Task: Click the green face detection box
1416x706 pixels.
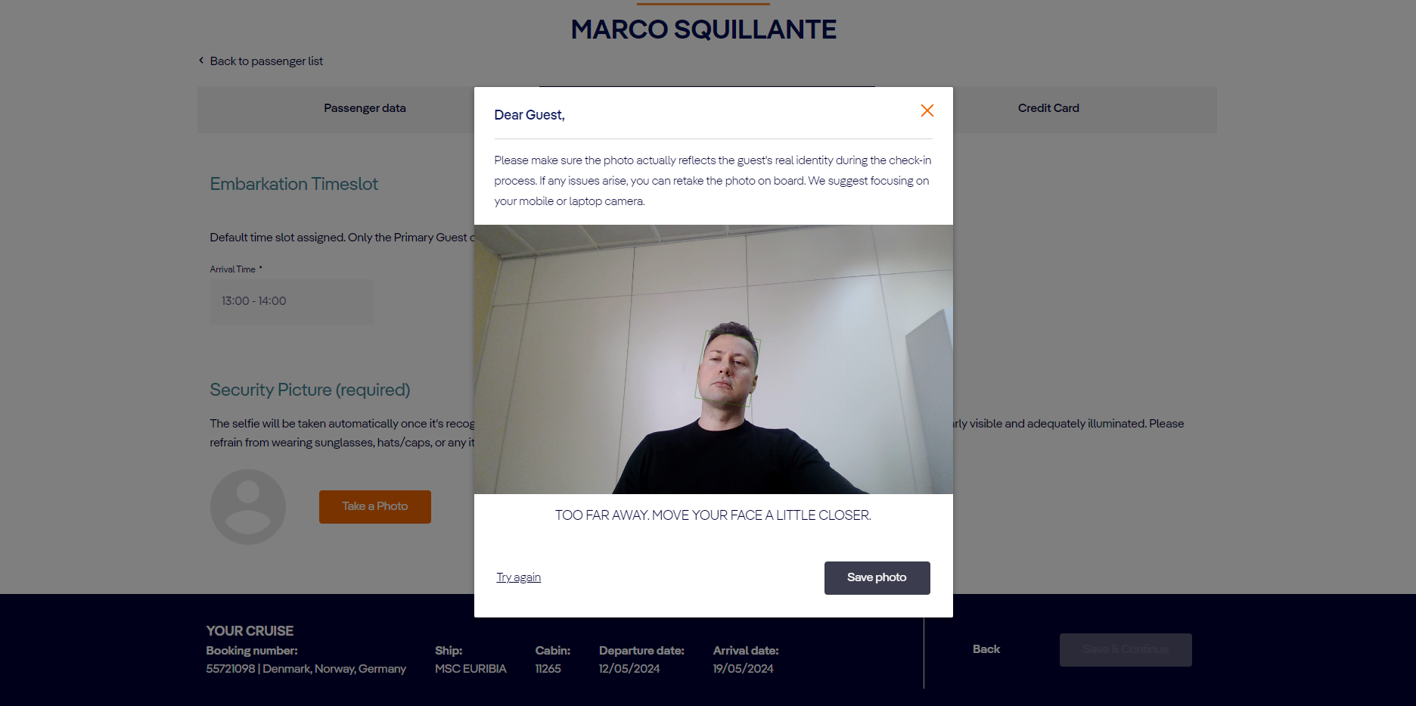Action: 728,369
